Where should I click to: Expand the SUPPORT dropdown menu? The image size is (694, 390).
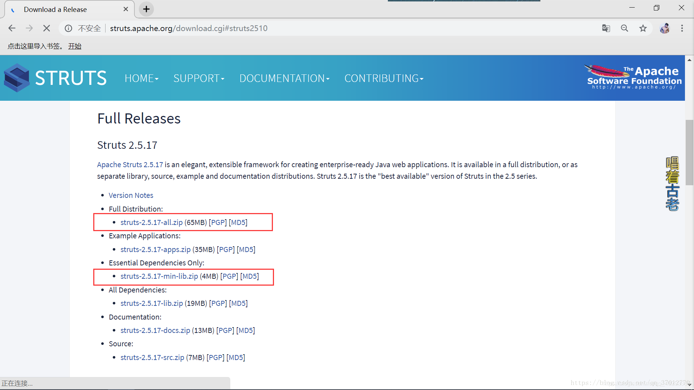pos(199,78)
